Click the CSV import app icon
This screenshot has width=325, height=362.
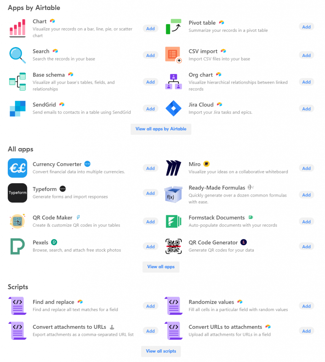click(173, 55)
